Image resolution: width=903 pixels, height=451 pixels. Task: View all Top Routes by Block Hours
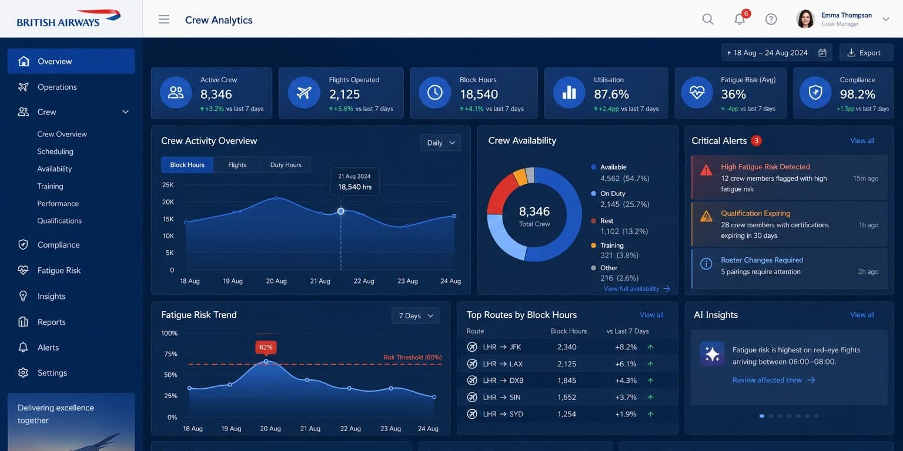[x=651, y=315]
